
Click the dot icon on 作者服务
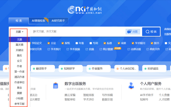tap(90, 69)
